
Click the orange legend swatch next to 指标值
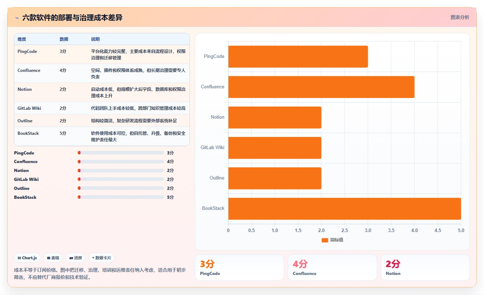[325, 240]
